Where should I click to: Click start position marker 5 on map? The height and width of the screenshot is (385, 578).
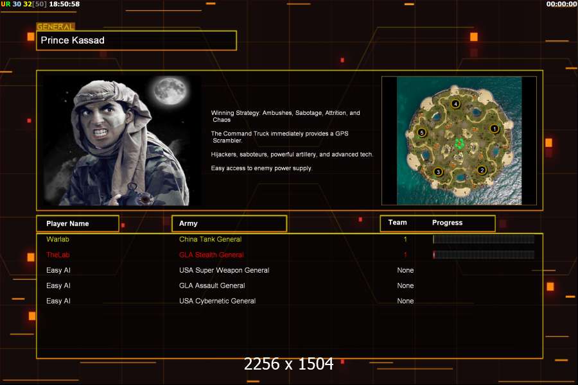click(422, 132)
